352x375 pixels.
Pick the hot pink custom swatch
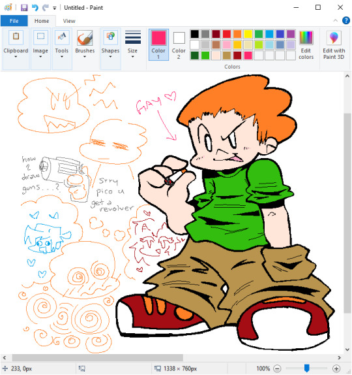pos(248,56)
